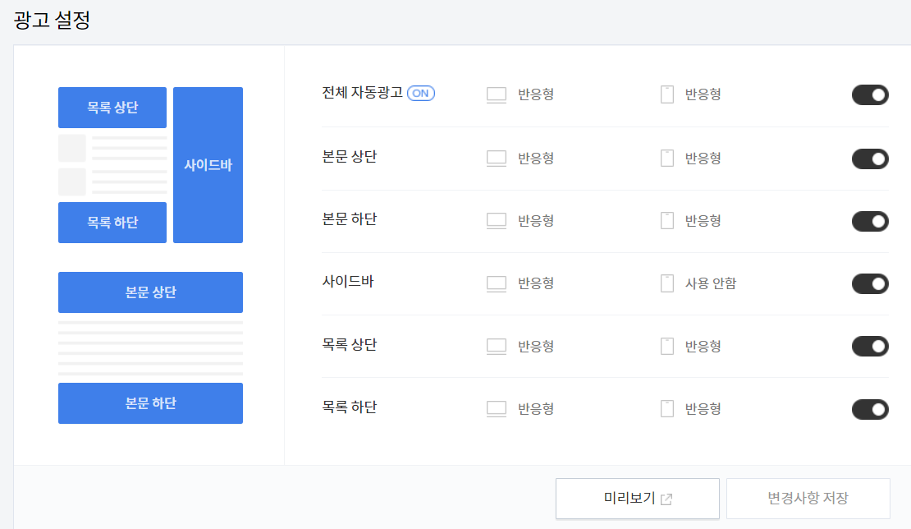Disable the 본문 하단 ad switch
Viewport: 911px width, 529px height.
tap(870, 221)
